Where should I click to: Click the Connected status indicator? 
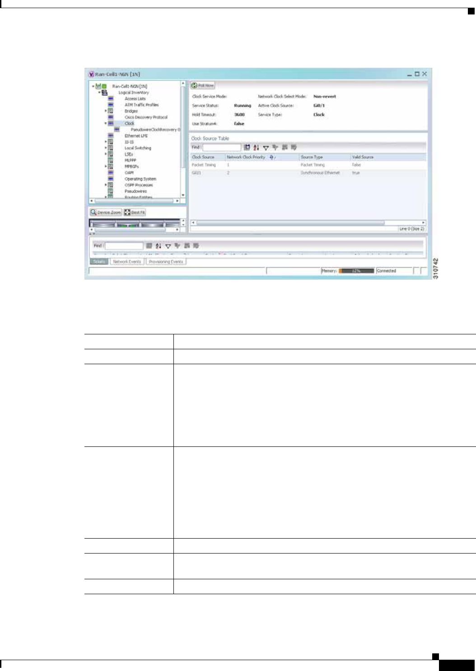(394, 271)
